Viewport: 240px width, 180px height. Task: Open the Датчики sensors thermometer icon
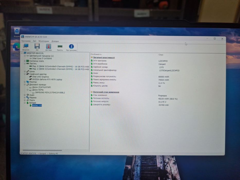pyautogui.click(x=49, y=47)
